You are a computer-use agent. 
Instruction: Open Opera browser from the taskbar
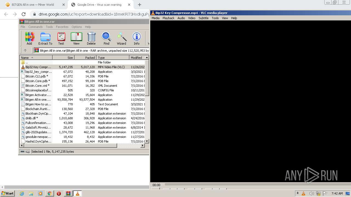pos(59,193)
